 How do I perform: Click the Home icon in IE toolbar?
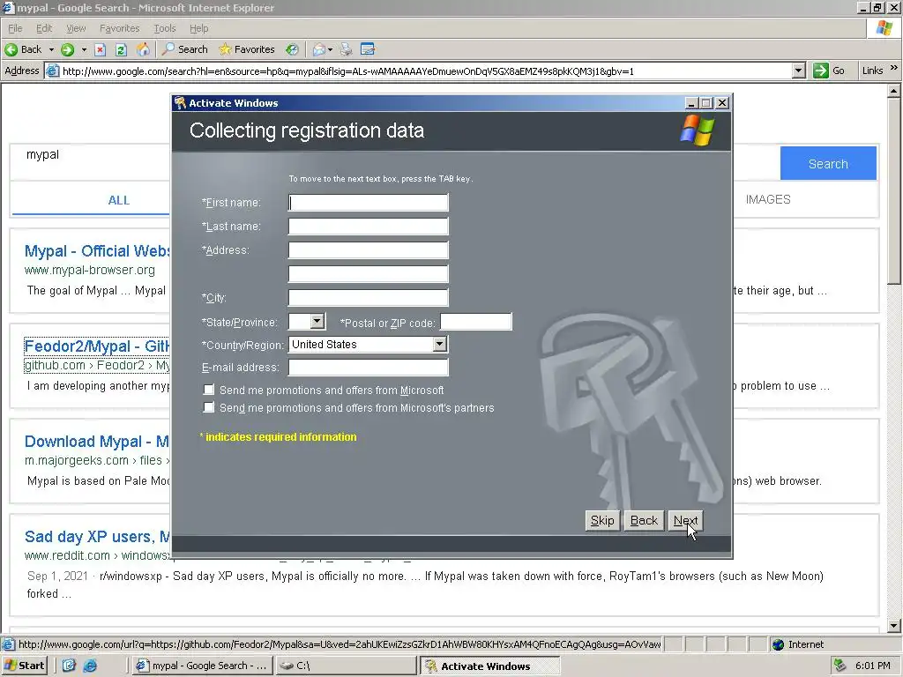point(143,49)
